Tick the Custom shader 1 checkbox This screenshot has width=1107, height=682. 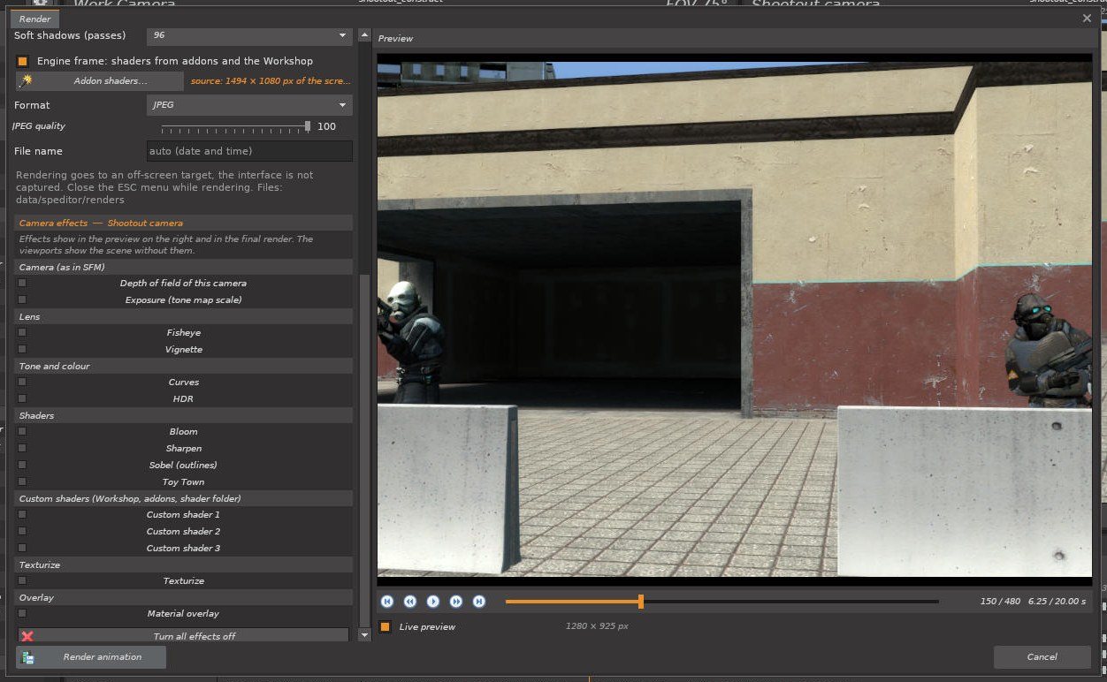(x=22, y=514)
